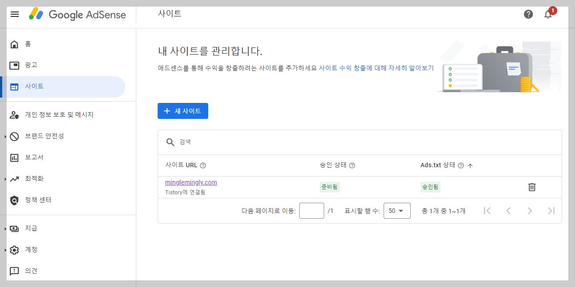Go to next page of table
The height and width of the screenshot is (287, 575).
530,211
